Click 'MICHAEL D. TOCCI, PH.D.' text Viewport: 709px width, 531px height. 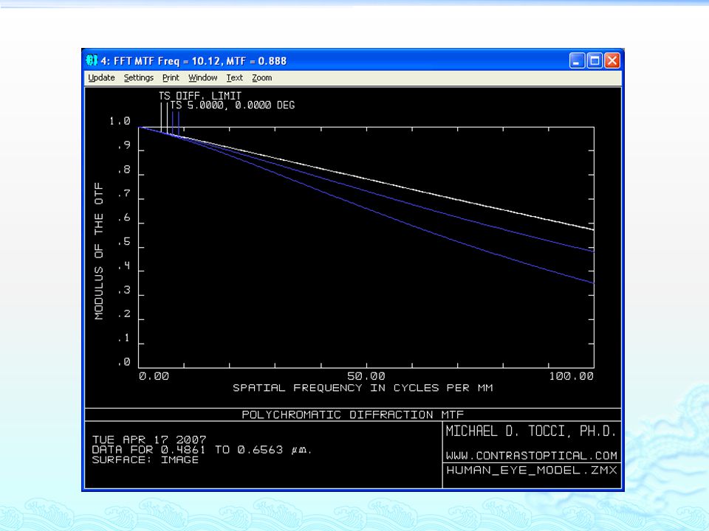point(531,431)
